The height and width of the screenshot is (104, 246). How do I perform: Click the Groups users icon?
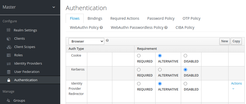click(x=8, y=100)
